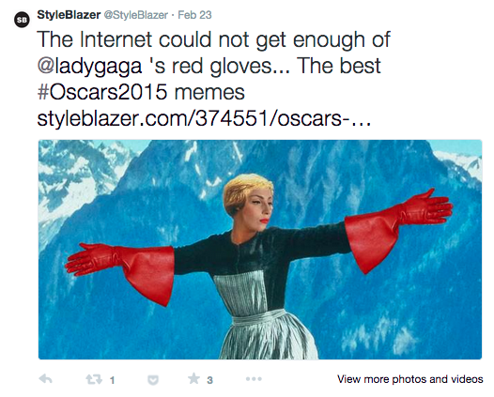Screen dimensions: 494x397
Task: Favorite the tweet with the star icon
Action: (x=193, y=378)
